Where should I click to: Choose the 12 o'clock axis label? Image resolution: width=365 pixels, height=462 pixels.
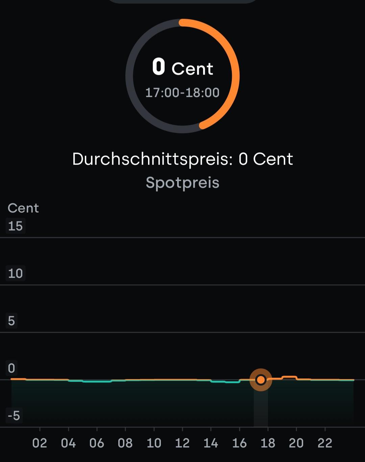click(x=182, y=443)
